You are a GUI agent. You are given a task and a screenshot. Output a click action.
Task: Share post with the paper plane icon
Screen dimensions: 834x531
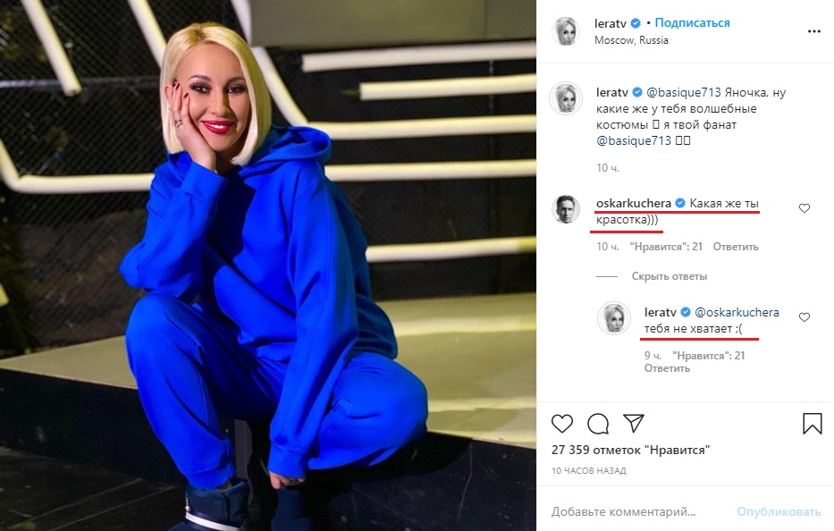click(x=634, y=423)
